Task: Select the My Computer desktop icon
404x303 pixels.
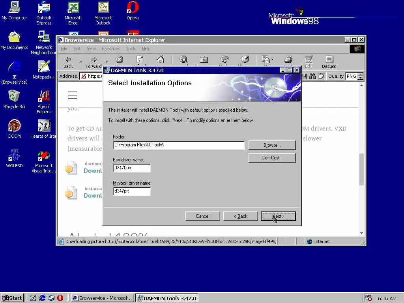Action: point(14,11)
